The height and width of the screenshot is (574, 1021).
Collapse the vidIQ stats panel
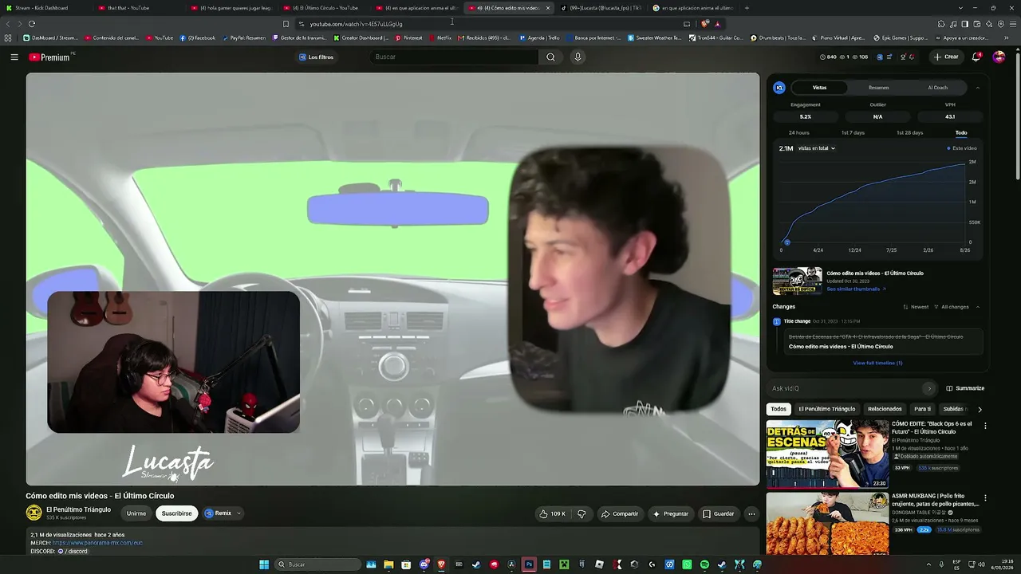(x=978, y=88)
